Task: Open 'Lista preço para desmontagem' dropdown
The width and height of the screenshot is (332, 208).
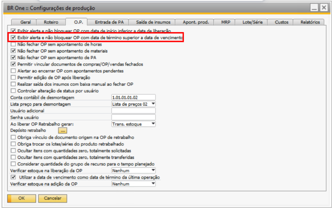Action: point(153,104)
